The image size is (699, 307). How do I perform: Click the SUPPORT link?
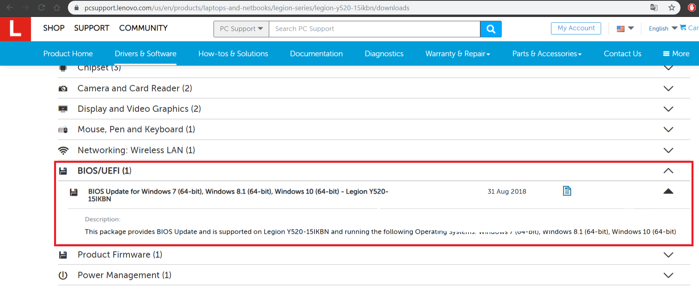click(92, 28)
